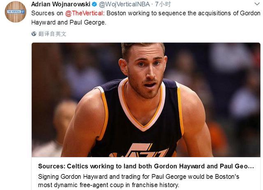Follow the @TheVertical mention link
263x190 pixels.
coord(84,13)
